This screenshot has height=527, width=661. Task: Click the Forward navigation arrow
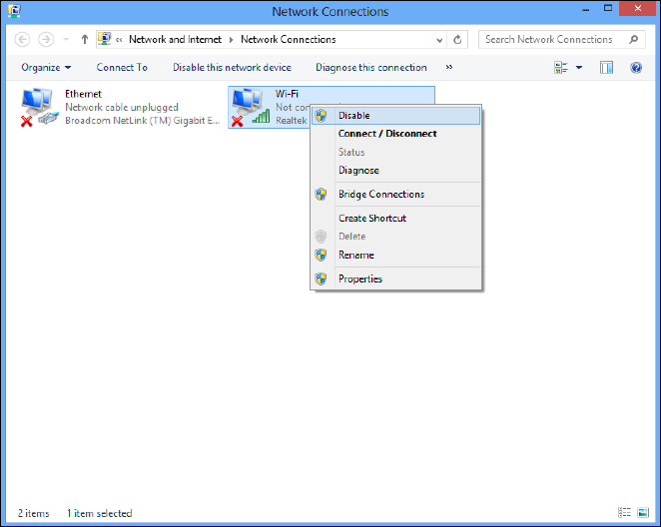[46, 40]
